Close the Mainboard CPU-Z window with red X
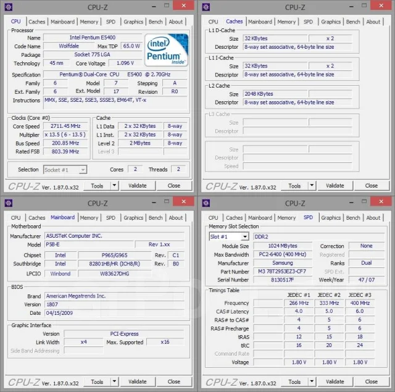Image resolution: width=395 pixels, height=392 pixels. [184, 201]
